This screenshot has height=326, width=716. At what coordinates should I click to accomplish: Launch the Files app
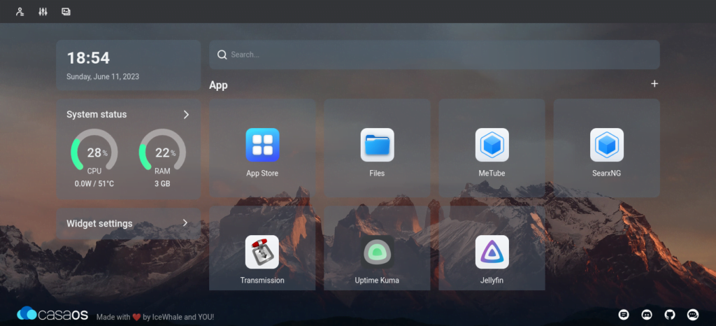click(377, 146)
